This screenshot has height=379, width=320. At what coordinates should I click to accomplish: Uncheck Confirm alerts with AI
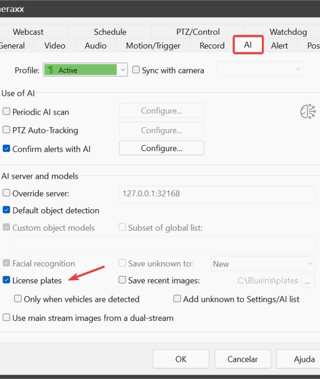click(6, 149)
